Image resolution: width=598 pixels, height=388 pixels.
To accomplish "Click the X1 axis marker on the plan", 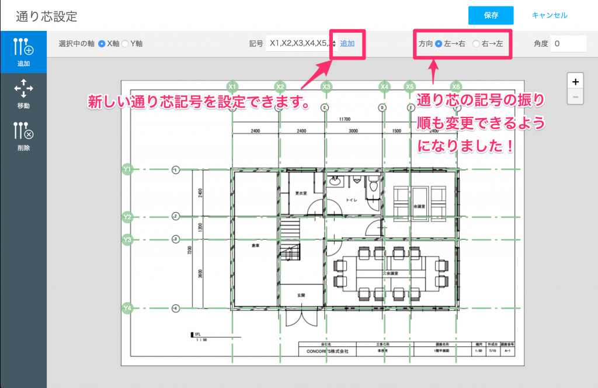I will pos(232,86).
